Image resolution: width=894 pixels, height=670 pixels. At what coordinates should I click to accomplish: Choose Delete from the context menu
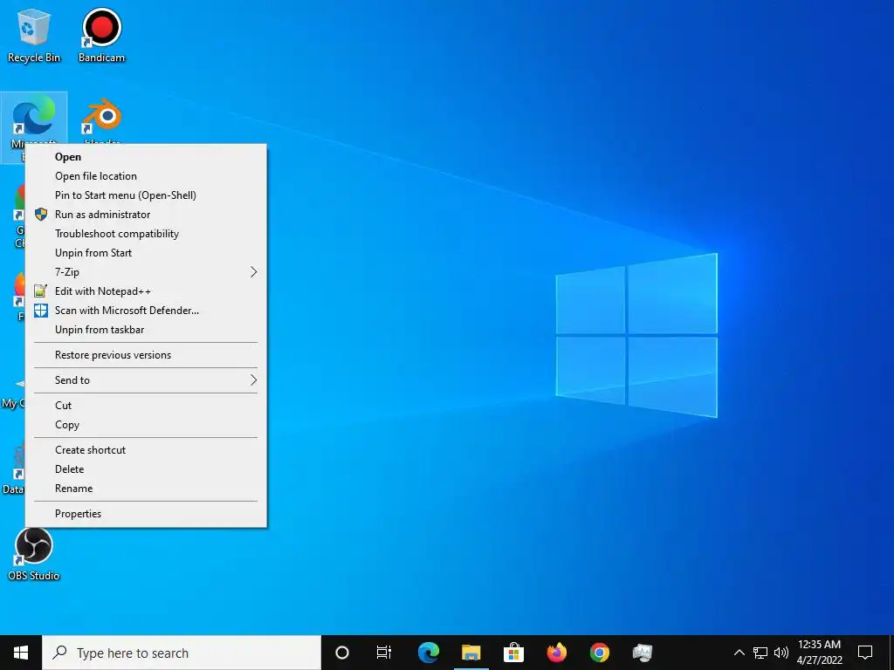pos(146,469)
